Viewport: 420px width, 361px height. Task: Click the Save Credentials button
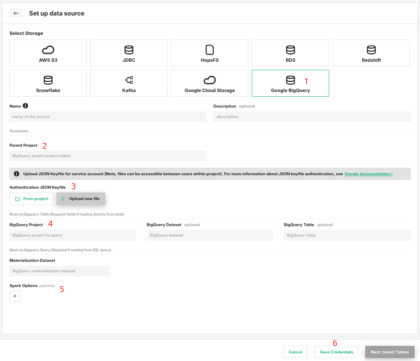click(336, 352)
